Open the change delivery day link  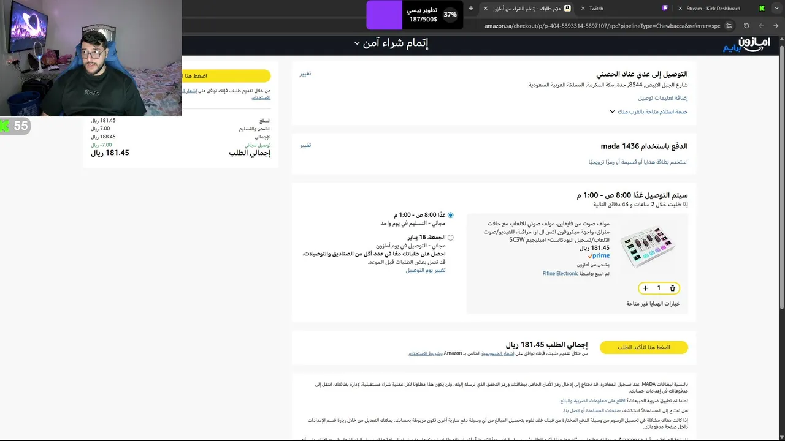pos(426,270)
